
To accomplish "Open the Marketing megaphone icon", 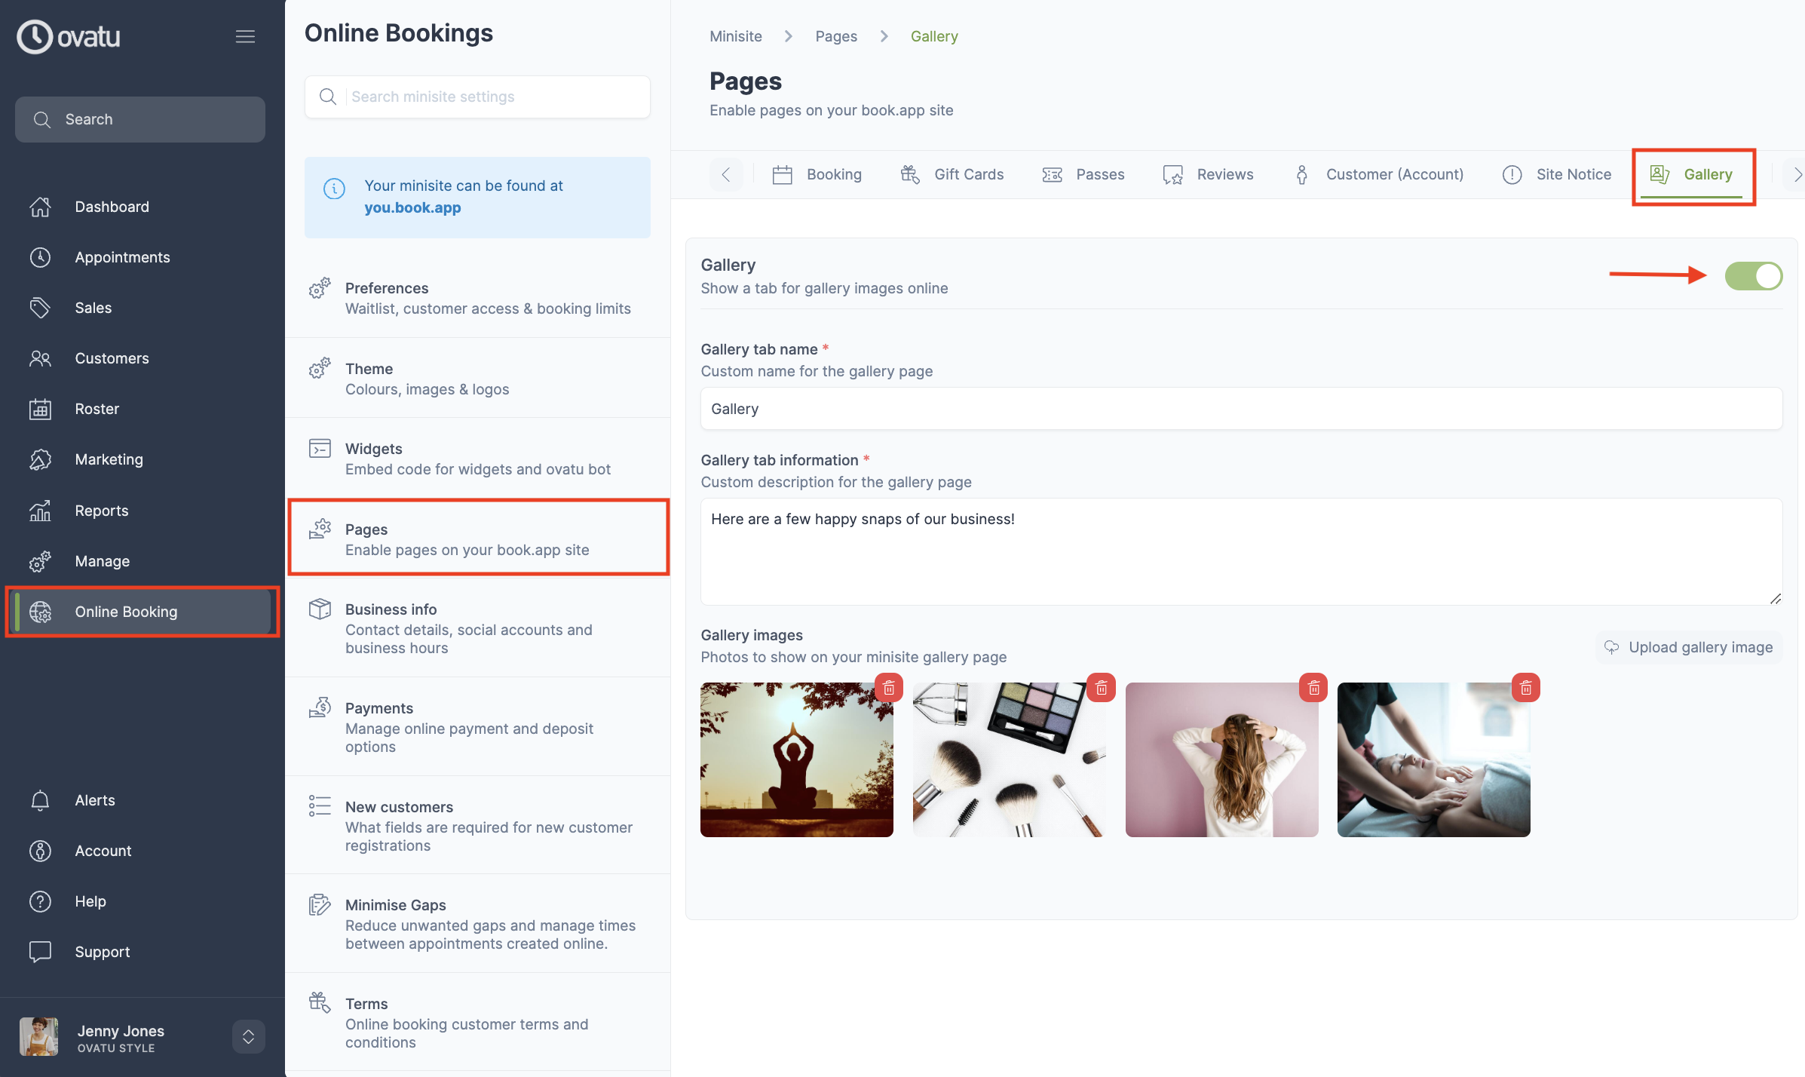I will pyautogui.click(x=41, y=459).
